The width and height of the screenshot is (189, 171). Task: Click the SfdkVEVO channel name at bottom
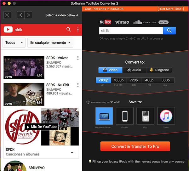click(x=37, y=168)
